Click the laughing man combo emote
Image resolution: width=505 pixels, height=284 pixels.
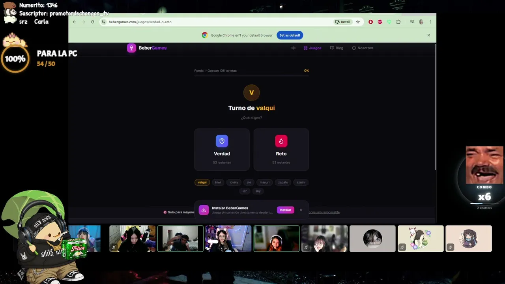pyautogui.click(x=484, y=165)
